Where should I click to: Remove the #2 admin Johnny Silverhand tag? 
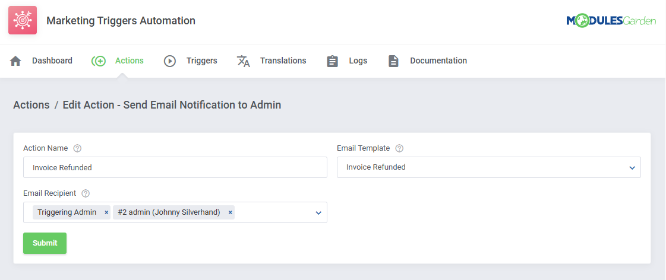coord(230,212)
